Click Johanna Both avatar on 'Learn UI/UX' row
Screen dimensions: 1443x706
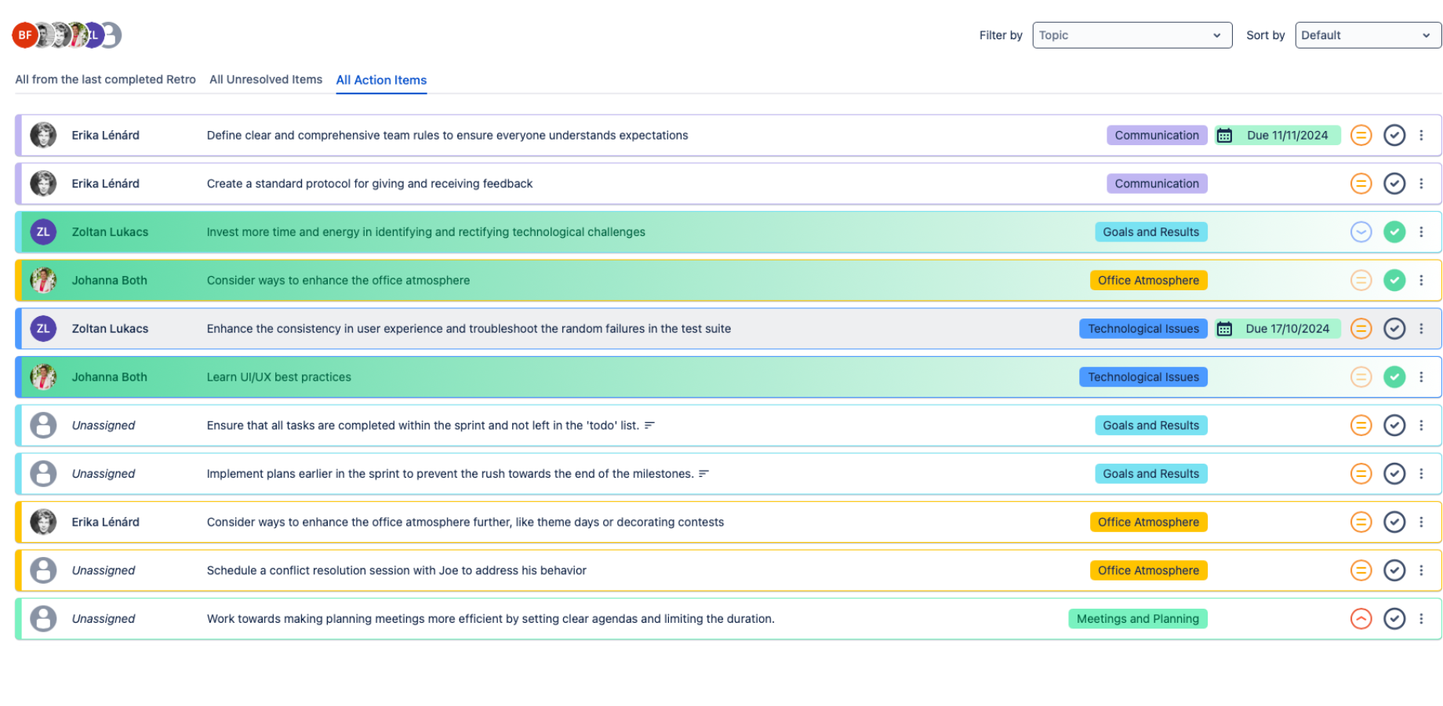(43, 377)
